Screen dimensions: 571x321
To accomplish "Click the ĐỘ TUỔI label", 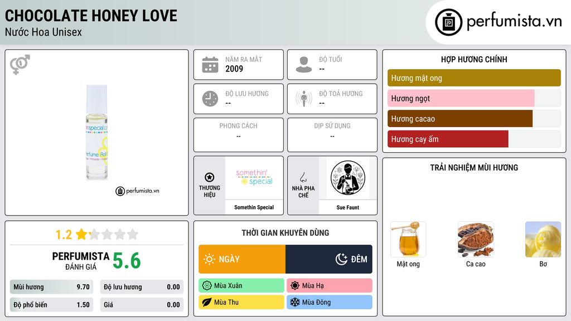I will click(331, 59).
